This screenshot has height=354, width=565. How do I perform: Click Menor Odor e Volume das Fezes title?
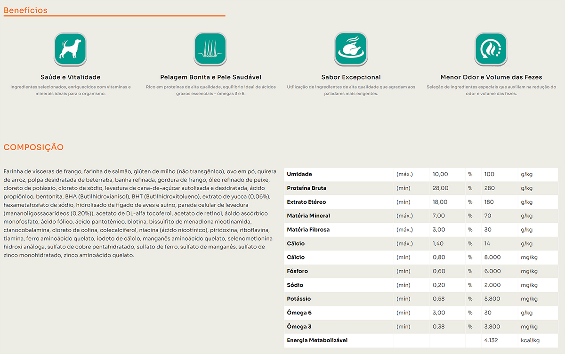(x=491, y=77)
